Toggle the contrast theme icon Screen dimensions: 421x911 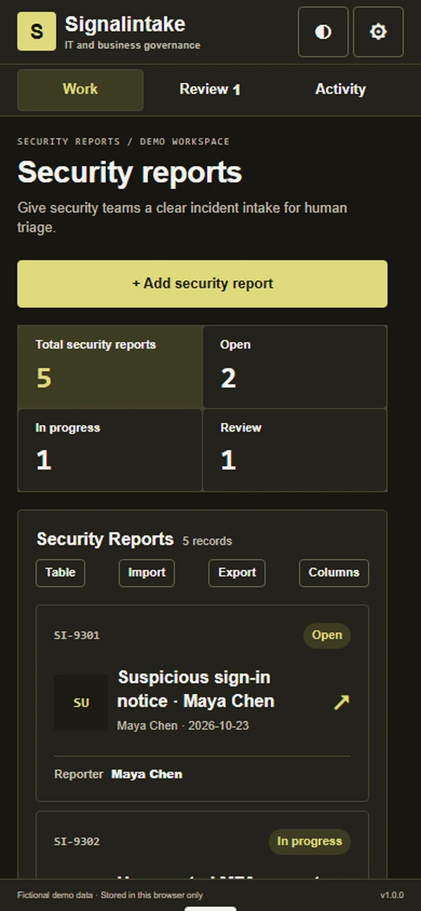point(323,32)
